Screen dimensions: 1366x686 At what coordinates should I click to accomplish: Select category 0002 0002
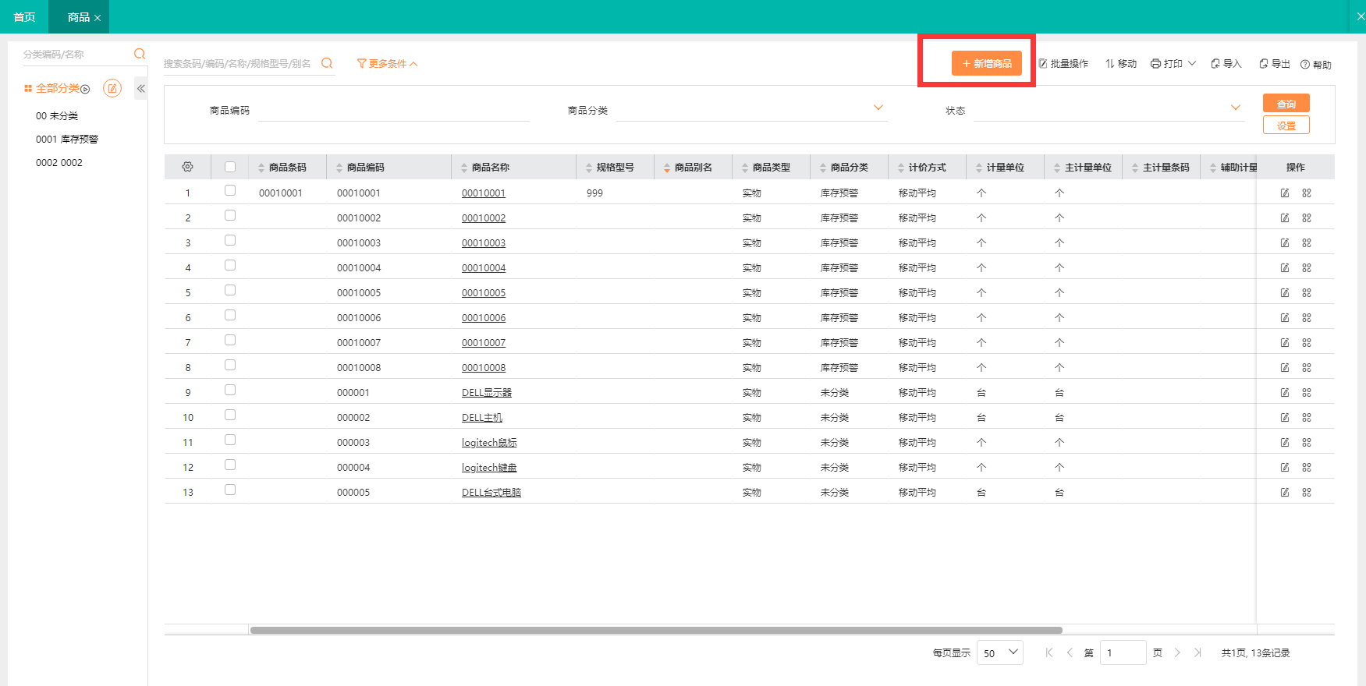pos(59,163)
